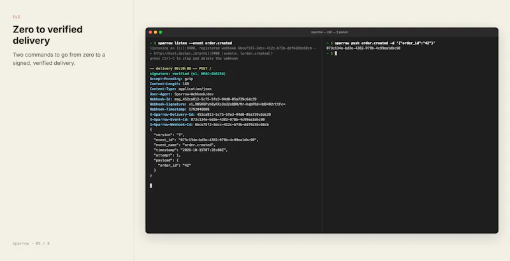Click the 'press Ctrl-C to stop' hint line
This screenshot has height=261, width=510.
[194, 59]
